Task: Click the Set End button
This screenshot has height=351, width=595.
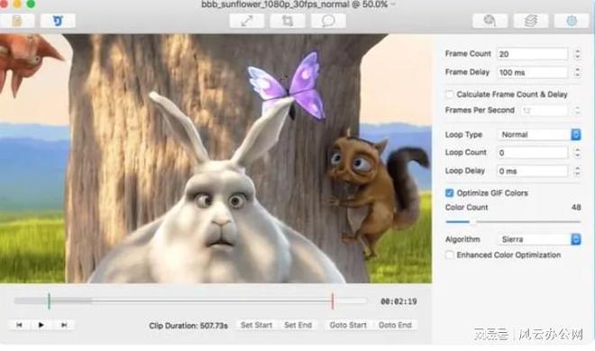Action: [297, 325]
